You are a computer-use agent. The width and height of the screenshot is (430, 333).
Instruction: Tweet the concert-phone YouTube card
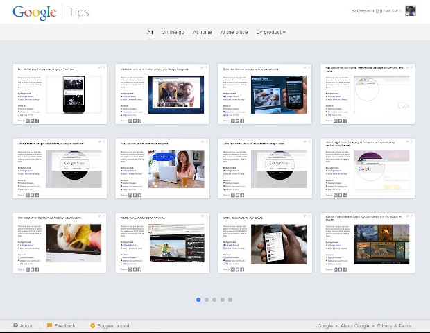click(33, 121)
